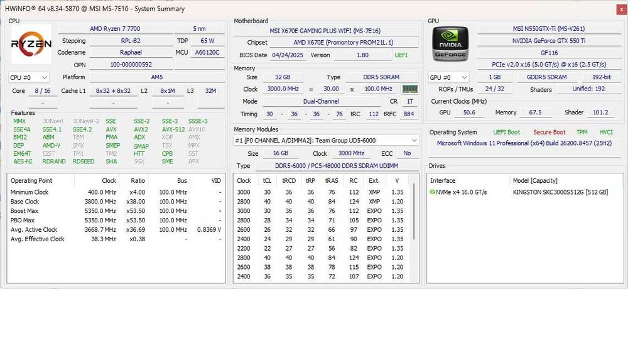Viewport: 628px width, 338px height.
Task: Click the green NVMe drive status icon
Action: [x=433, y=192]
